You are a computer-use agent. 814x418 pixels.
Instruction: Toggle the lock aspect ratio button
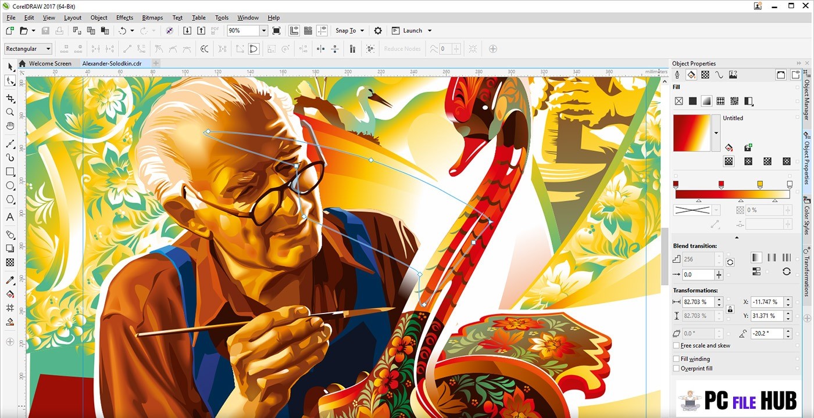point(730,309)
